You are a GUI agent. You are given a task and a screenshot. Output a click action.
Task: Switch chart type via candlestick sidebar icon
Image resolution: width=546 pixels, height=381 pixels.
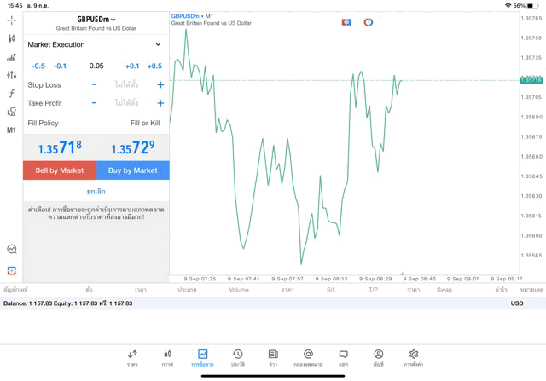click(12, 38)
